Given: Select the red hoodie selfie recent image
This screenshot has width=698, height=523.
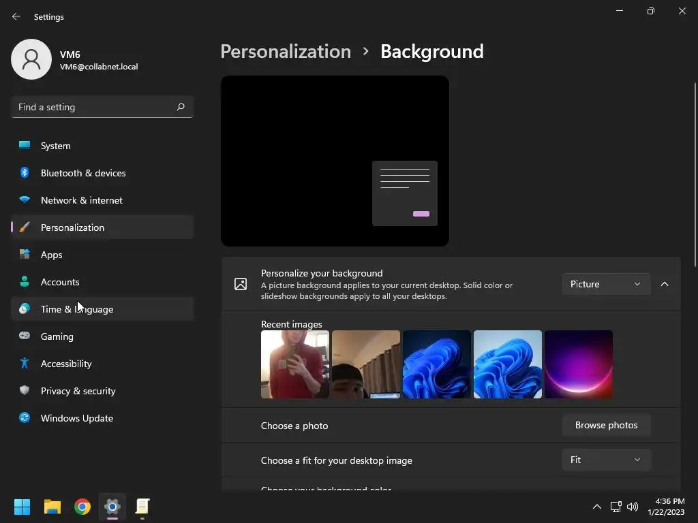Looking at the screenshot, I should [x=294, y=364].
